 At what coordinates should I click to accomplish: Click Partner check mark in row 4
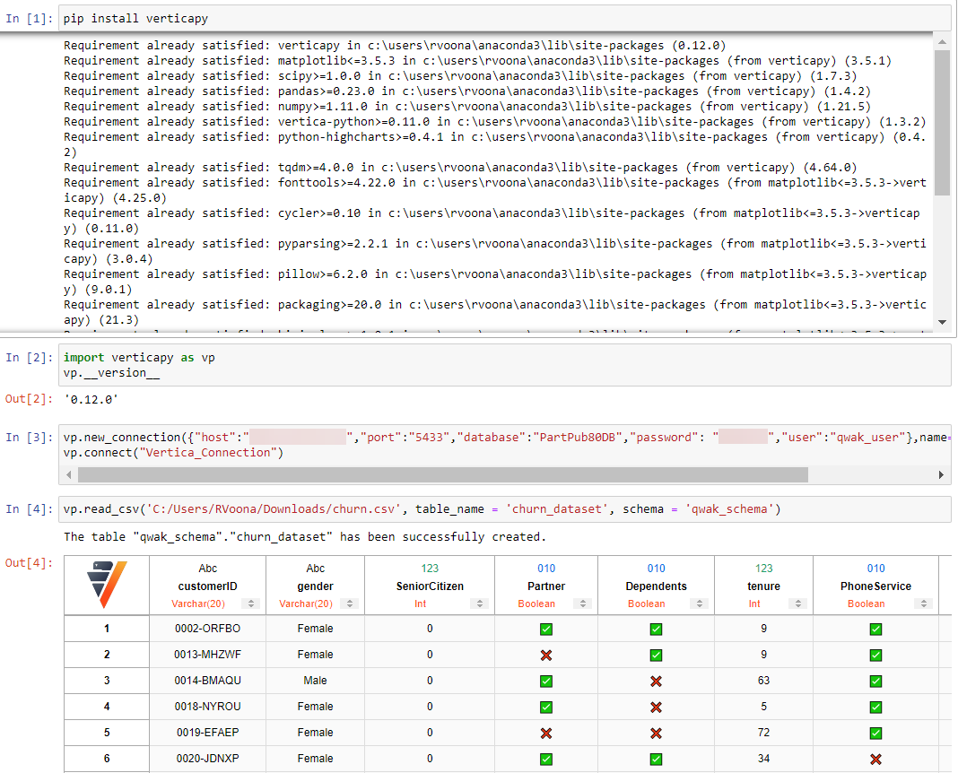546,707
